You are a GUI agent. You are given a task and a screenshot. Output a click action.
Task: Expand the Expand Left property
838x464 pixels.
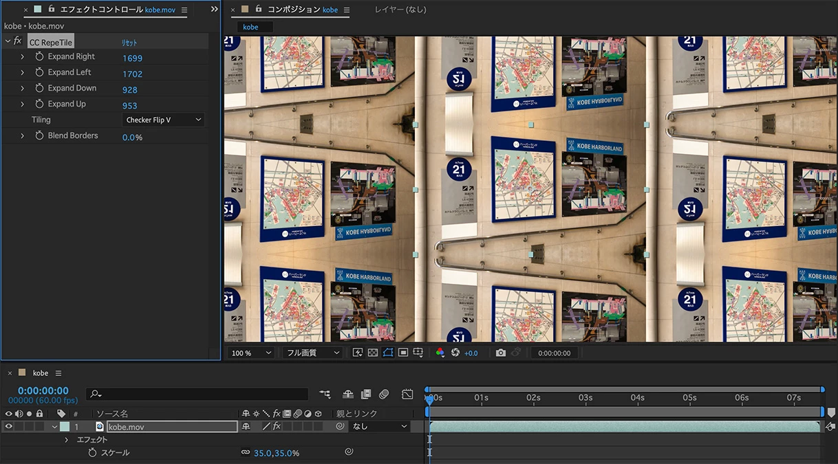pyautogui.click(x=22, y=72)
